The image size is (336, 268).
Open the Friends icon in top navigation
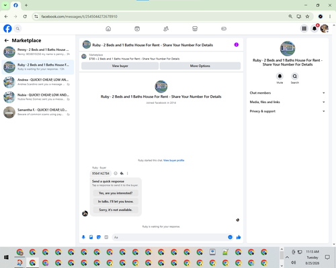pos(166,29)
